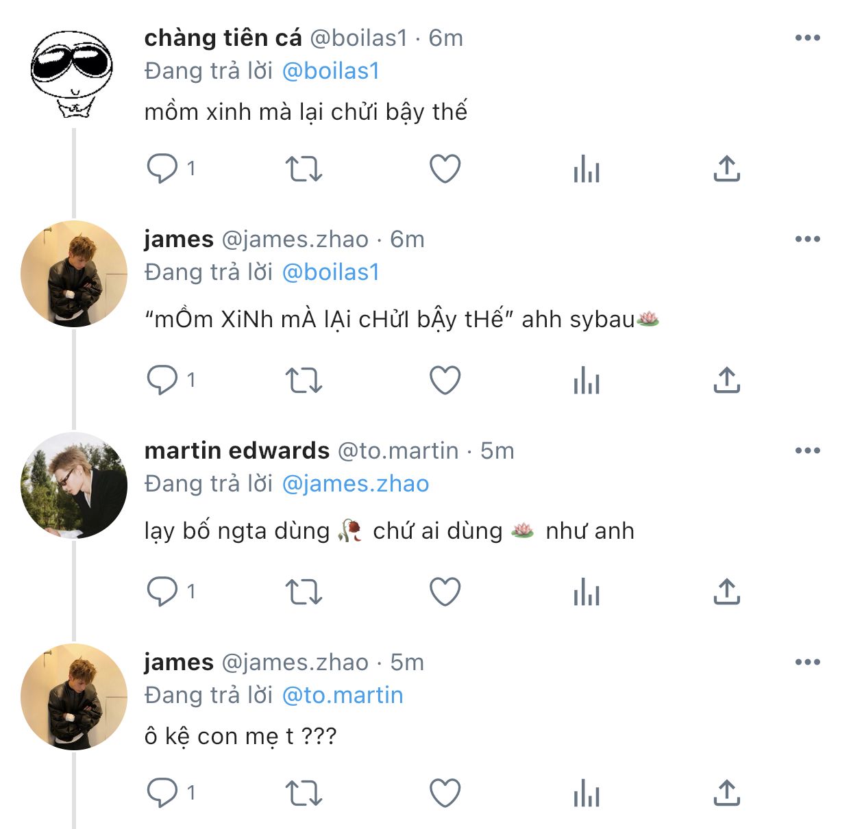
Task: Open more options for martin edwards's tweet
Action: 807,450
